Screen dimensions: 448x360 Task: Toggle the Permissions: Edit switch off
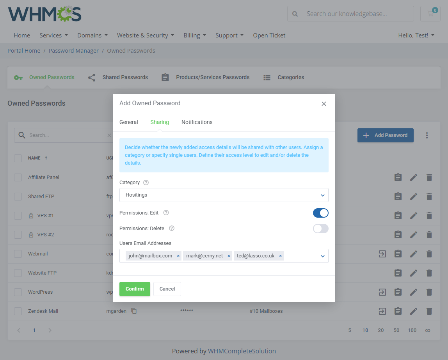coord(320,213)
